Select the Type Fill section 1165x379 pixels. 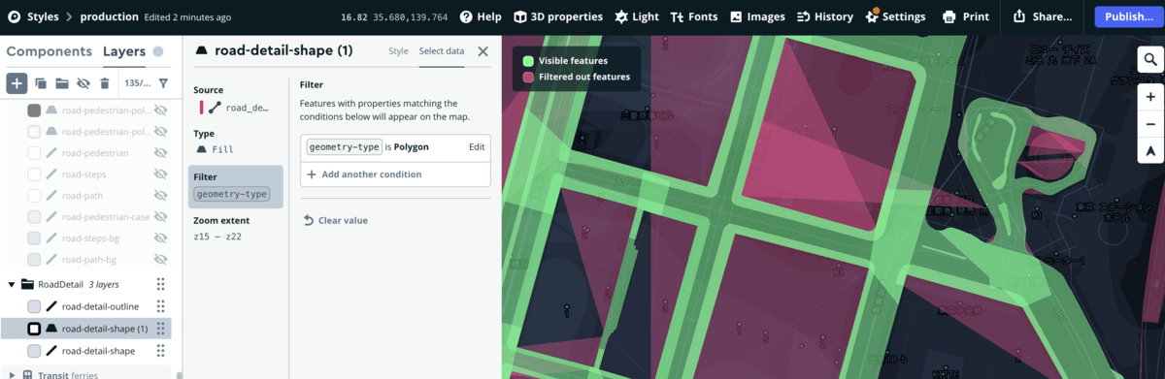pos(236,142)
